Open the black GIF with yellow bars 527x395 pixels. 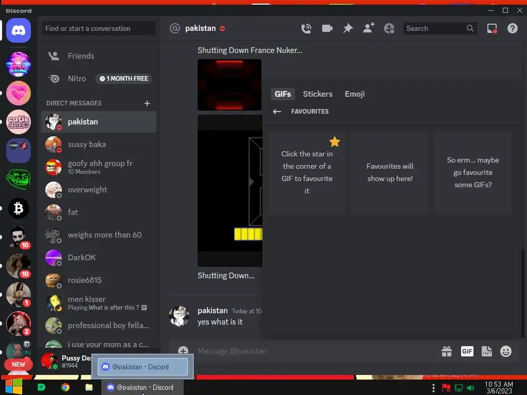[230, 191]
